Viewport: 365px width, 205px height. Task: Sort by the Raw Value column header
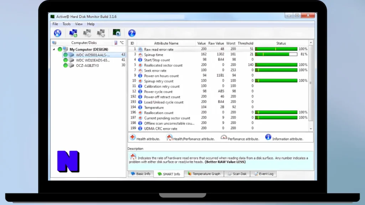pos(216,43)
